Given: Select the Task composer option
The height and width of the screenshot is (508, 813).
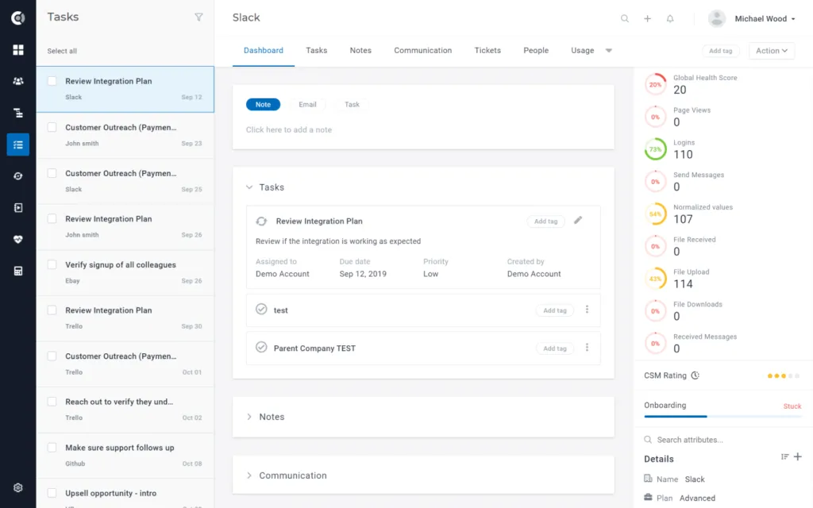Looking at the screenshot, I should click(x=352, y=104).
